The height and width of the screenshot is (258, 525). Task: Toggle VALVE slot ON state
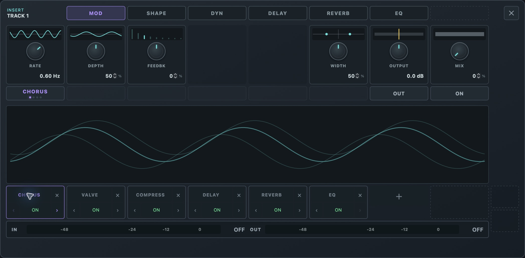pos(96,210)
